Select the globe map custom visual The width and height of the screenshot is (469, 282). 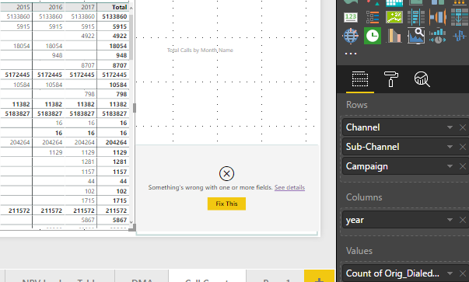click(351, 36)
